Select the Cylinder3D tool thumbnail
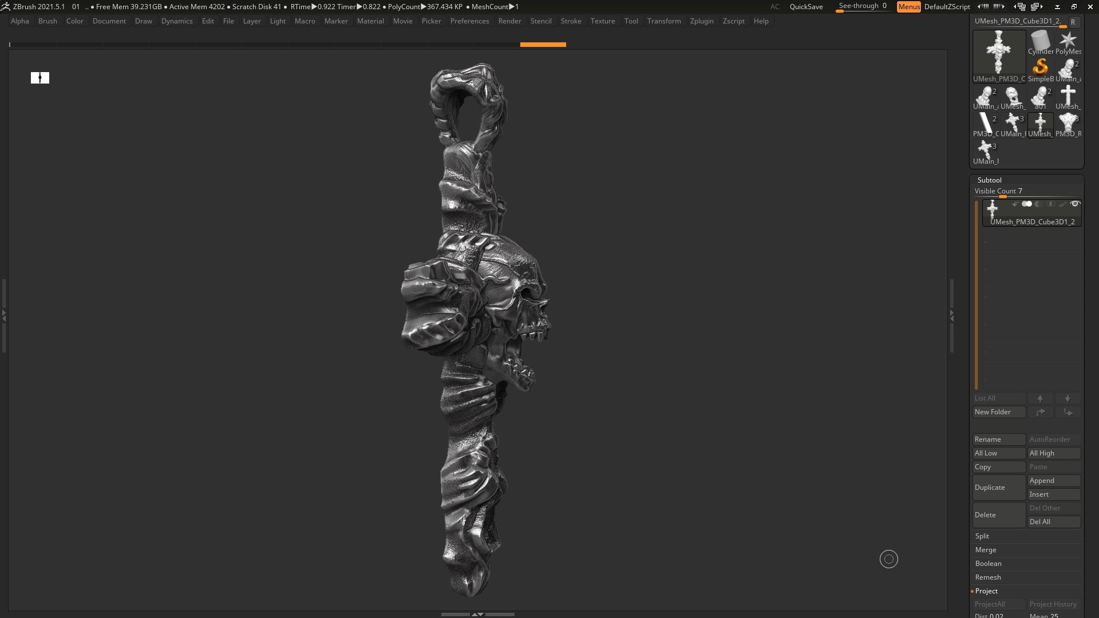 (1040, 43)
